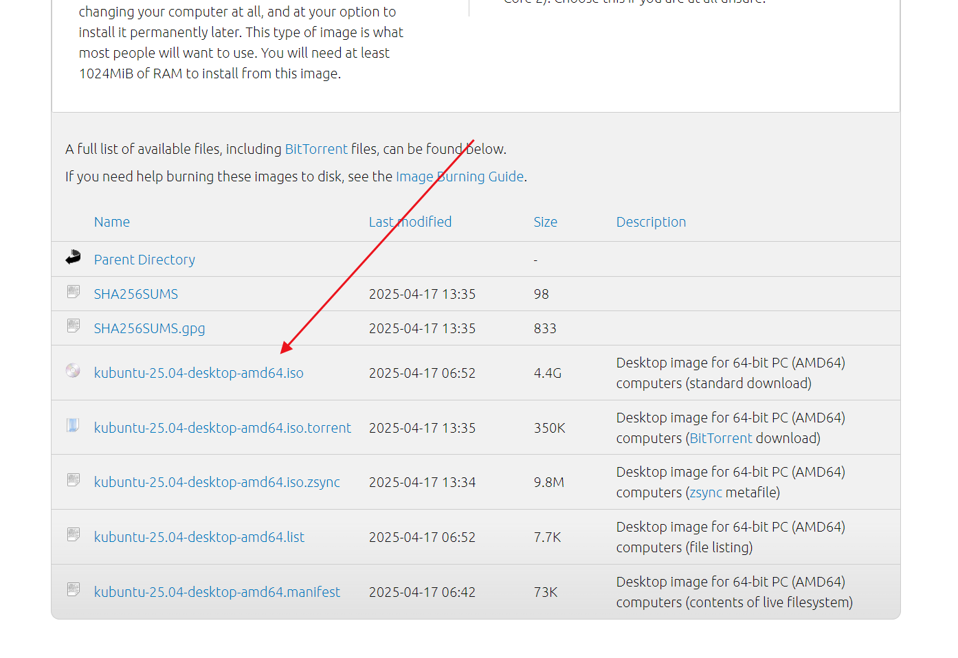958x658 pixels.
Task: Sort listing by the Name column header
Action: pyautogui.click(x=111, y=222)
